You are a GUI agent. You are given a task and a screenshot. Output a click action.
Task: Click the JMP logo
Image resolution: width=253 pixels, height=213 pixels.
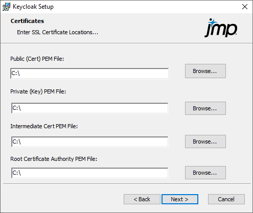click(221, 28)
